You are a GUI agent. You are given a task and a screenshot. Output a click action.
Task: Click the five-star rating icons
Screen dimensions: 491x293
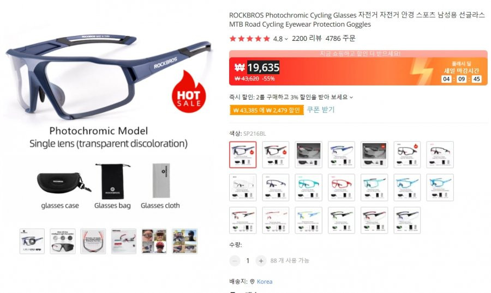249,39
